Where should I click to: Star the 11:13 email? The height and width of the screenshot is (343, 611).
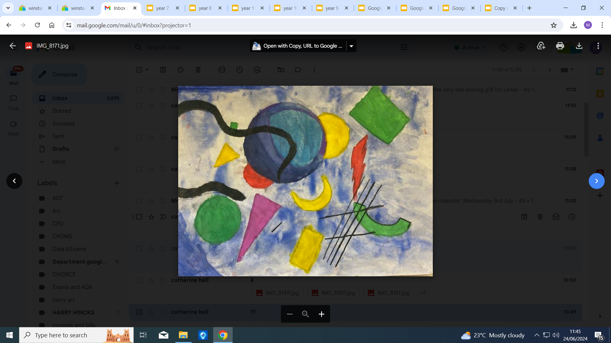[151, 90]
